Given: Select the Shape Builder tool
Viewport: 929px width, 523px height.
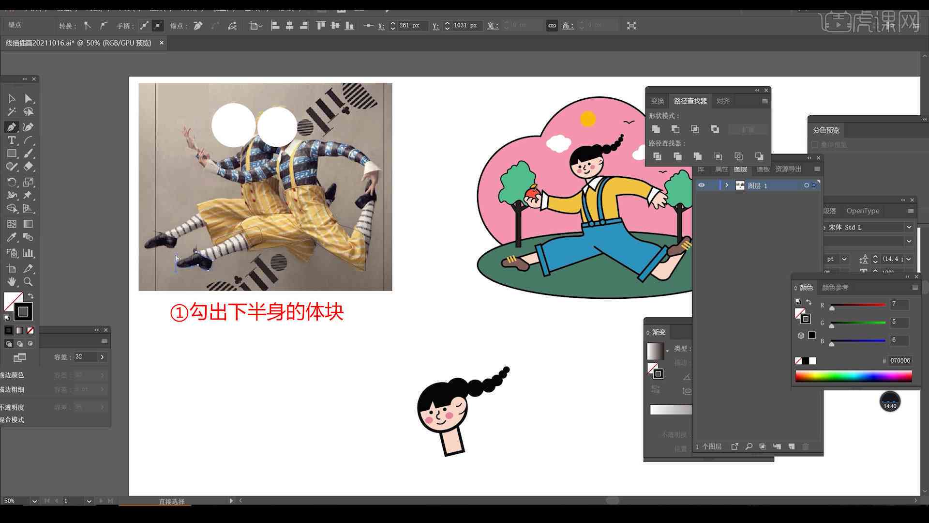Looking at the screenshot, I should point(12,209).
